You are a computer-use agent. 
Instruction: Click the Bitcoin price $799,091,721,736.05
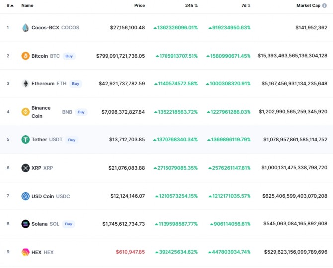[120, 56]
